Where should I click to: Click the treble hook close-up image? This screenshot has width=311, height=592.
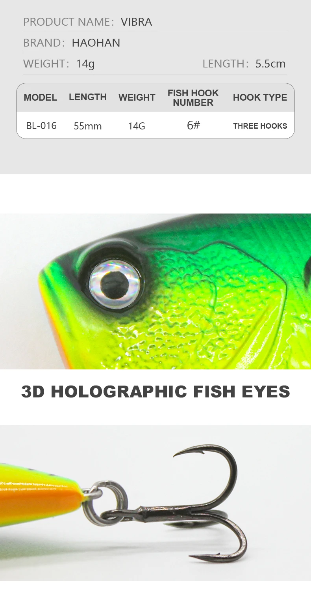[x=155, y=508]
